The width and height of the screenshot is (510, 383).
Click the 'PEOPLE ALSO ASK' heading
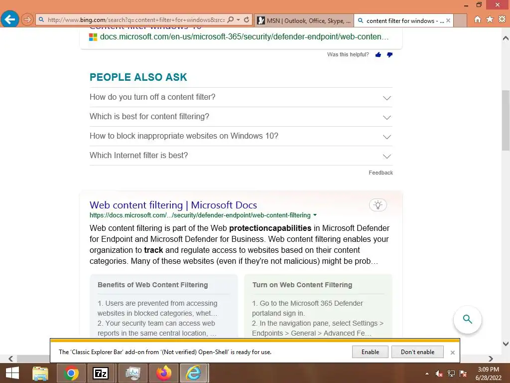(138, 77)
